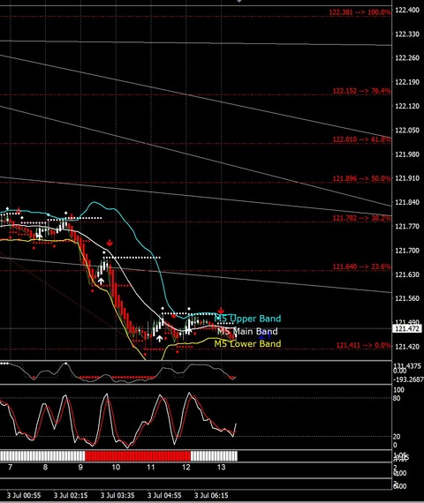Click price axis value 121.910
This screenshot has width=424, height=503.
tap(407, 178)
